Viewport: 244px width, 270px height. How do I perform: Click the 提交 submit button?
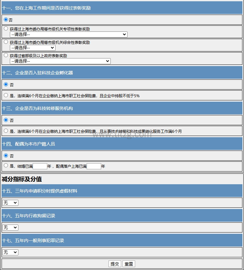(x=115, y=264)
